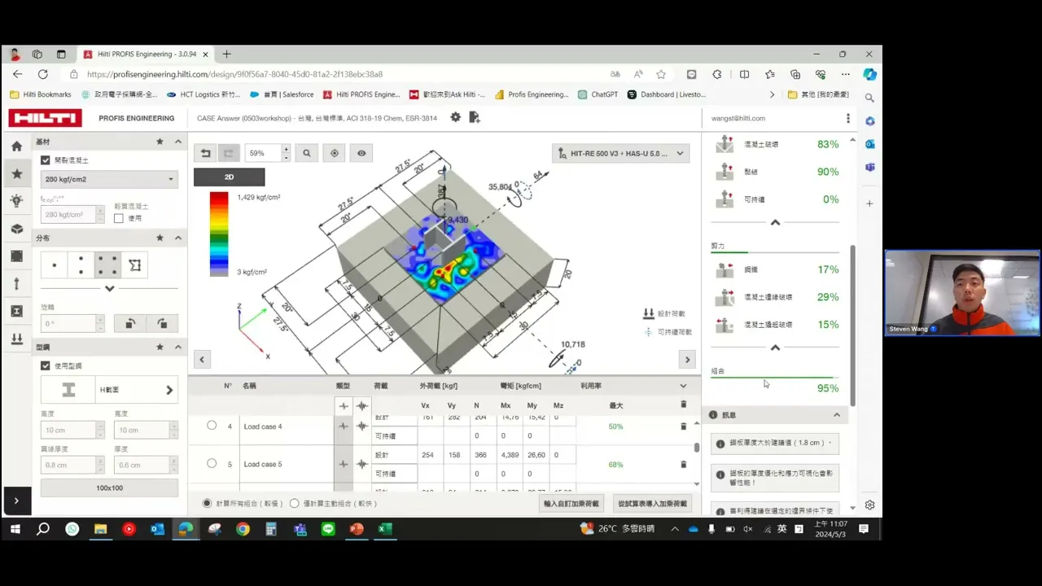This screenshot has width=1042, height=586.
Task: Click the stress color legend bar
Action: coord(219,234)
